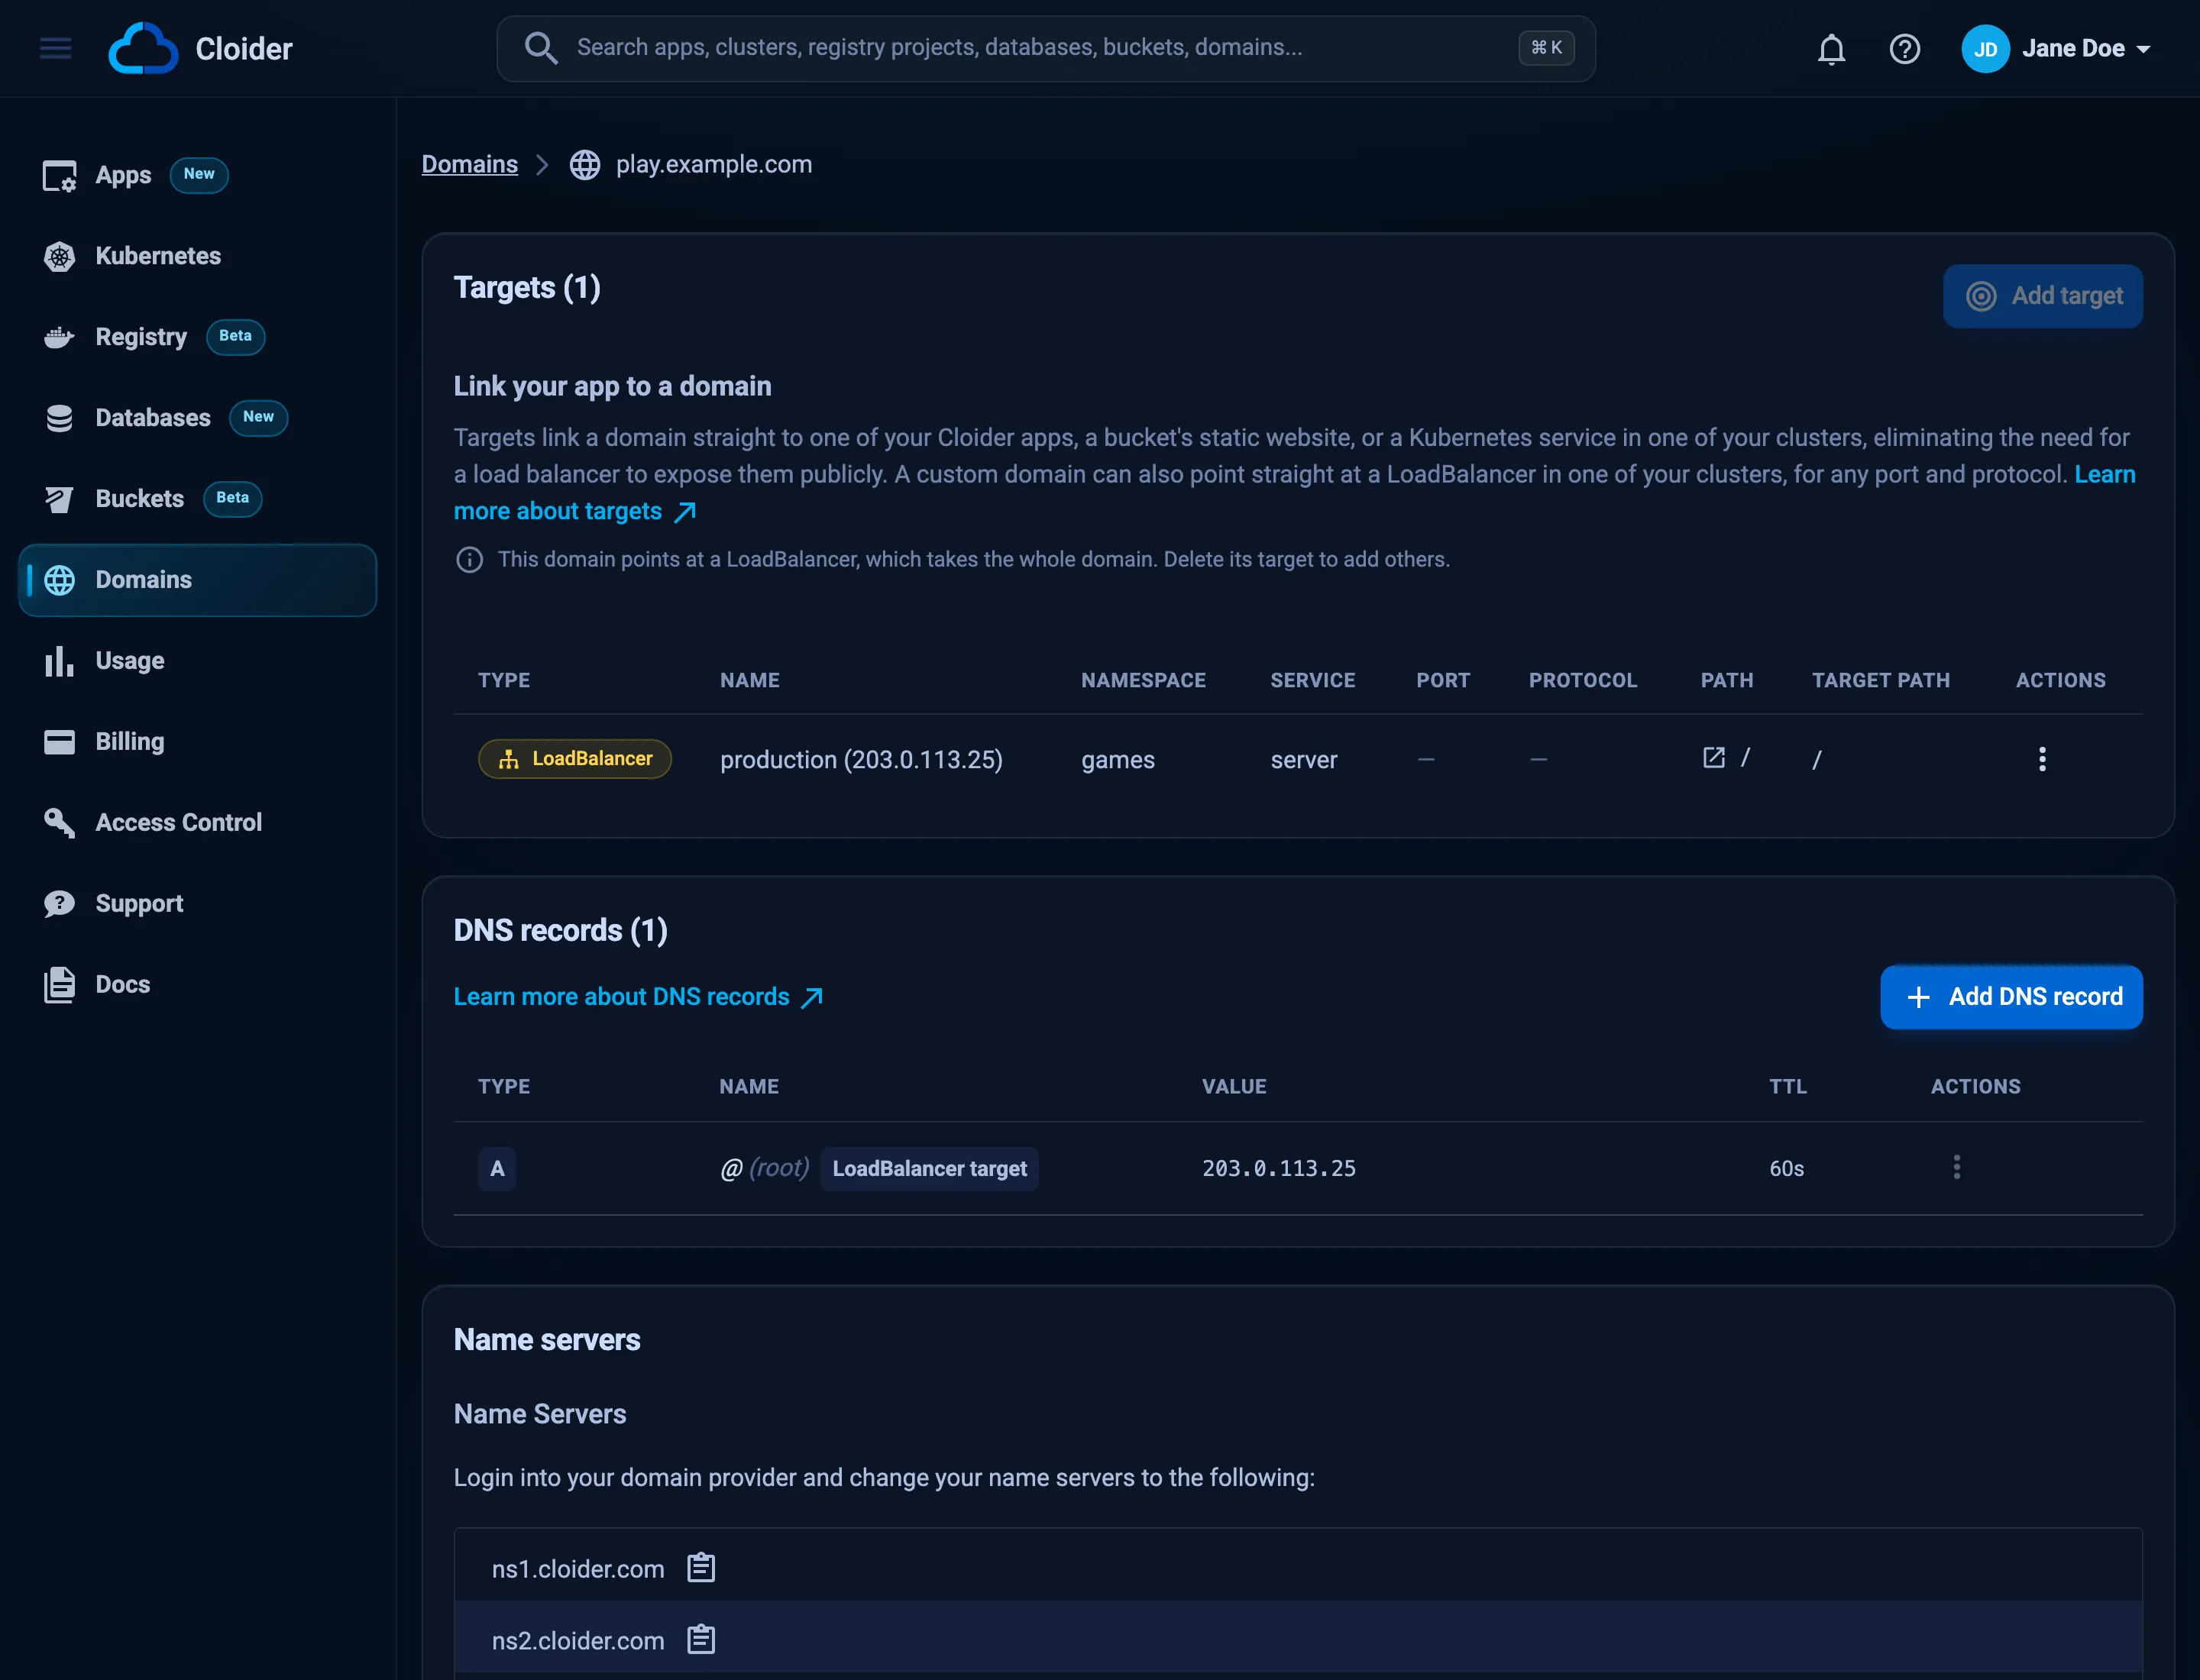The width and height of the screenshot is (2200, 1680).
Task: Toggle the hamburger menu icon
Action: 56,48
